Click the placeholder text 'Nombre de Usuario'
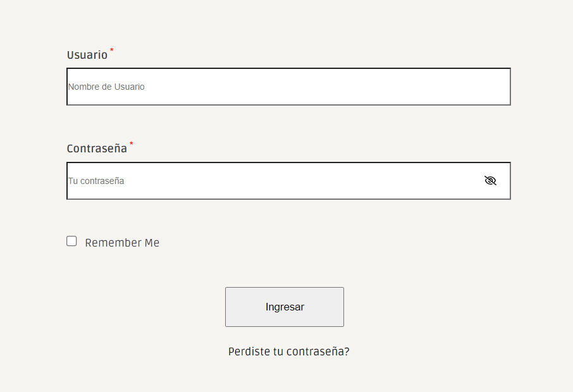This screenshot has height=392, width=573. [106, 87]
